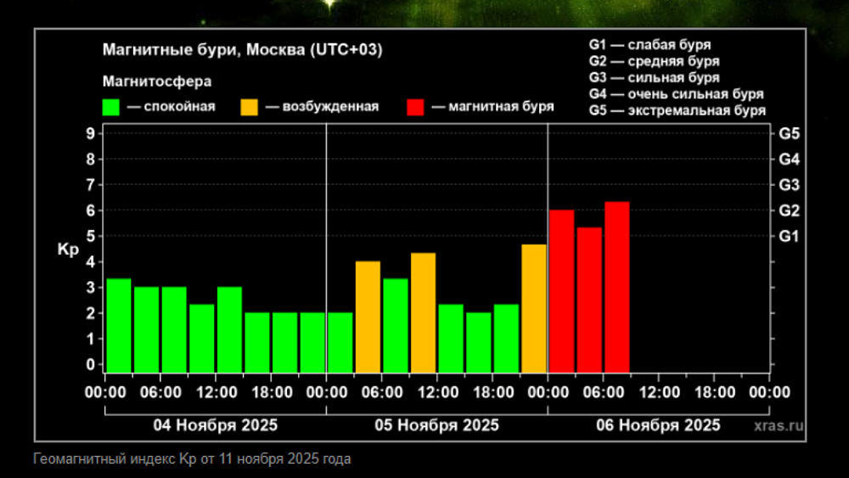Click the last orange bar on 05 Ноября
This screenshot has width=849, height=478.
[534, 308]
